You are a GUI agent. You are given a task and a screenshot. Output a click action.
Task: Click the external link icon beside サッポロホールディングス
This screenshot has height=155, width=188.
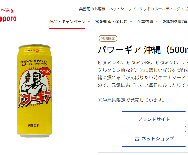[187, 9]
